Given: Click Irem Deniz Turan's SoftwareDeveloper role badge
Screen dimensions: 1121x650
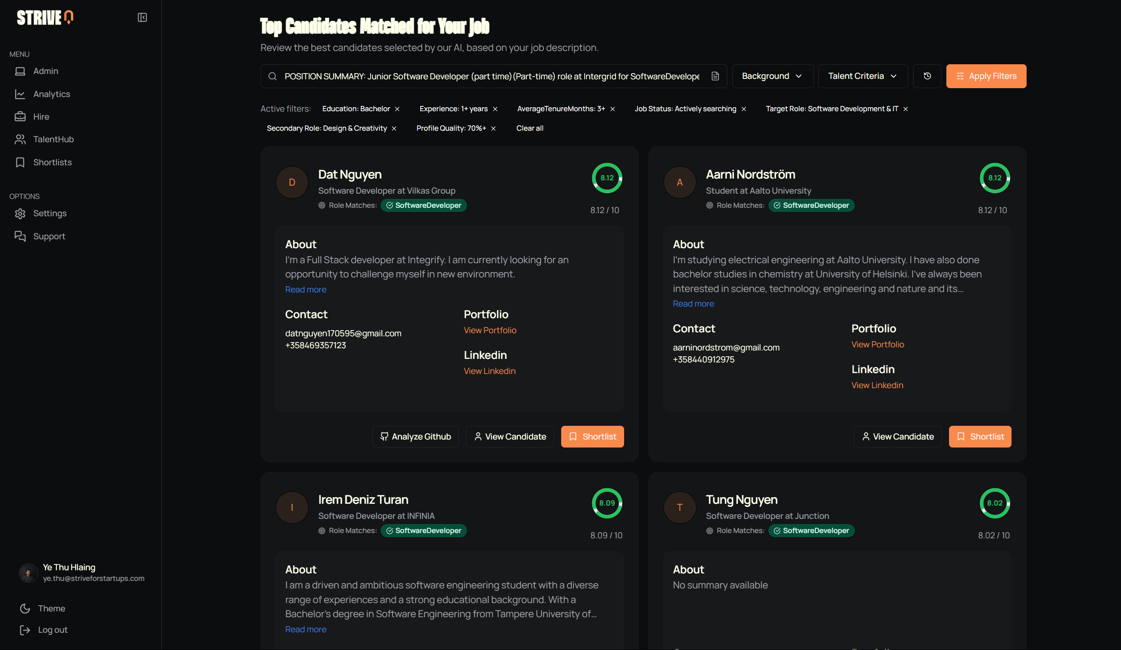Looking at the screenshot, I should 423,531.
